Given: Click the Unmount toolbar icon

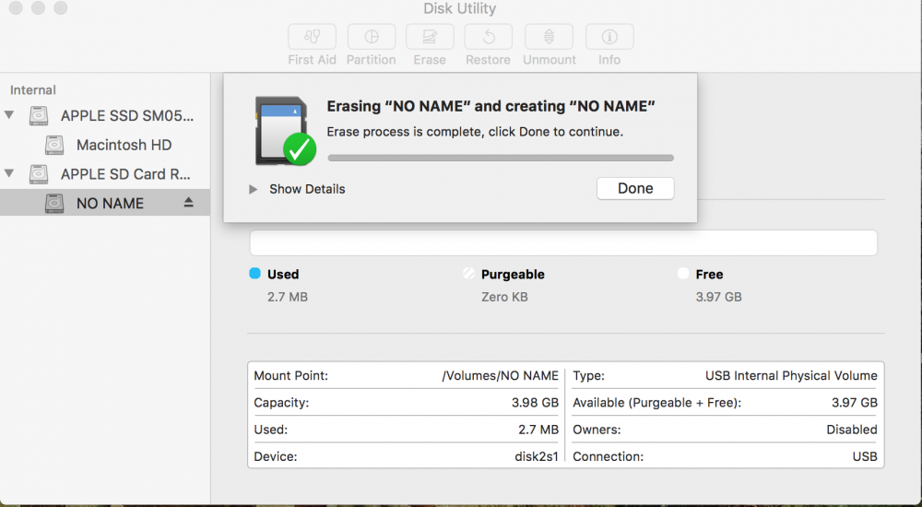Looking at the screenshot, I should 549,37.
